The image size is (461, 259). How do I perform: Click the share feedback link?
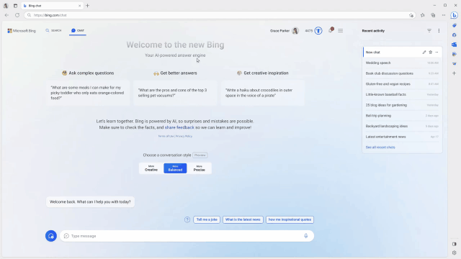(179, 127)
